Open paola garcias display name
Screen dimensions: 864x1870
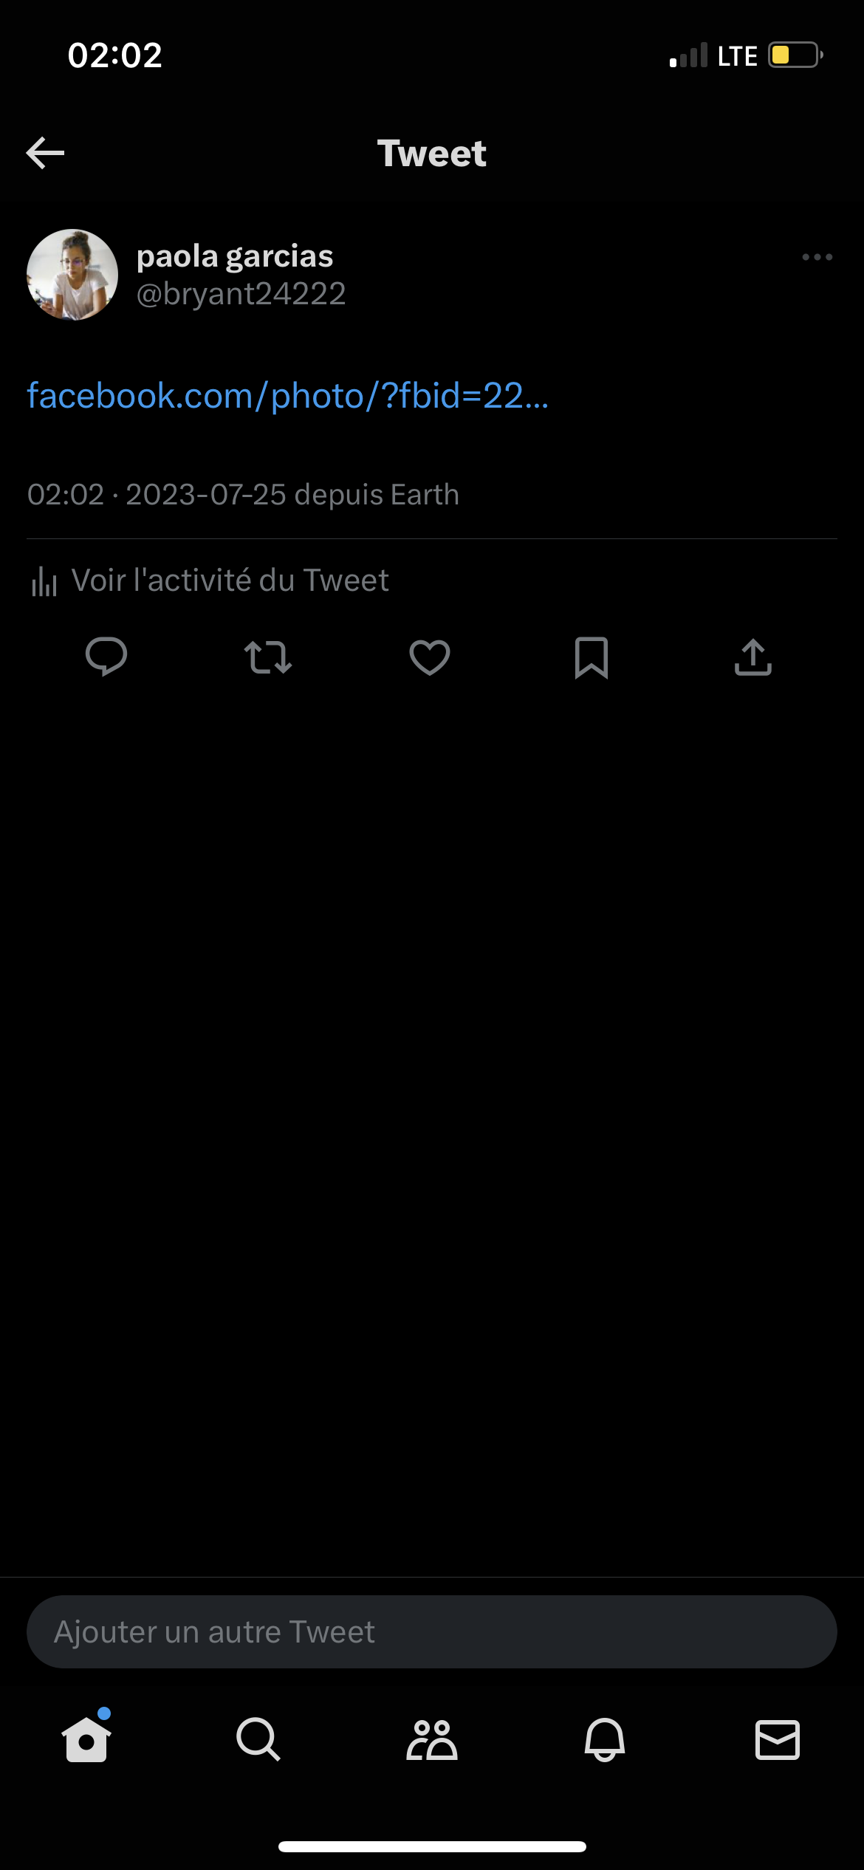(x=235, y=256)
